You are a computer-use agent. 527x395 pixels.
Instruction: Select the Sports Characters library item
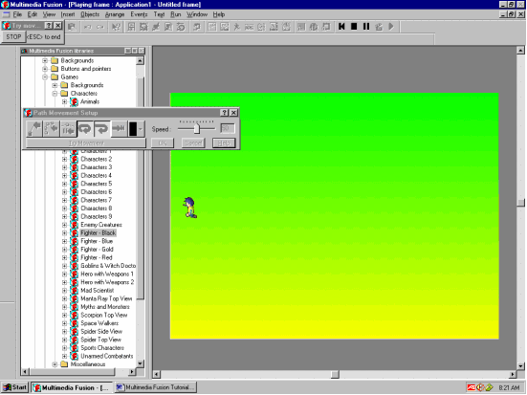coord(102,348)
